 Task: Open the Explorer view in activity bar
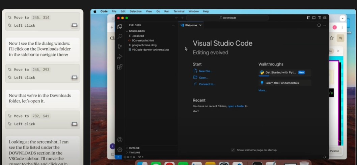[x=120, y=27]
